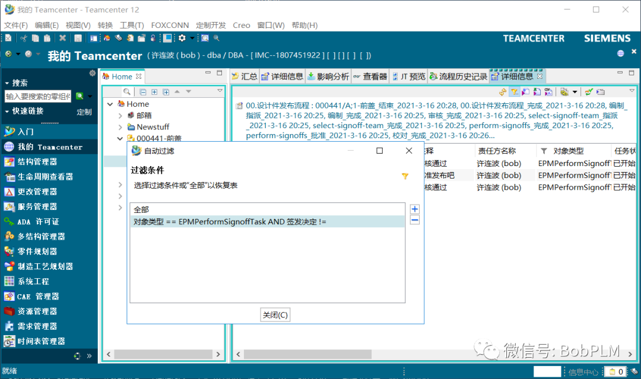Switch to the 流程历史记录 tab

pyautogui.click(x=458, y=77)
